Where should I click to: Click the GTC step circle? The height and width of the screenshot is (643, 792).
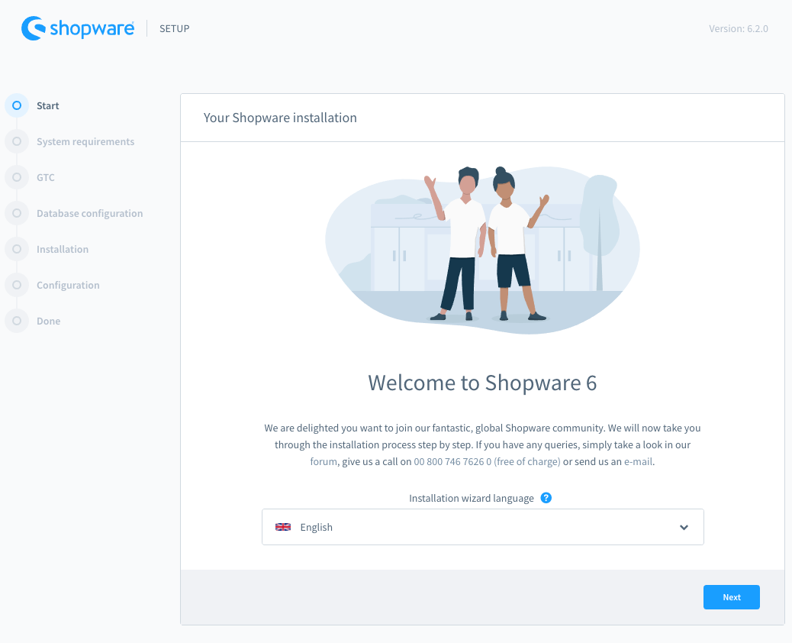pos(17,177)
